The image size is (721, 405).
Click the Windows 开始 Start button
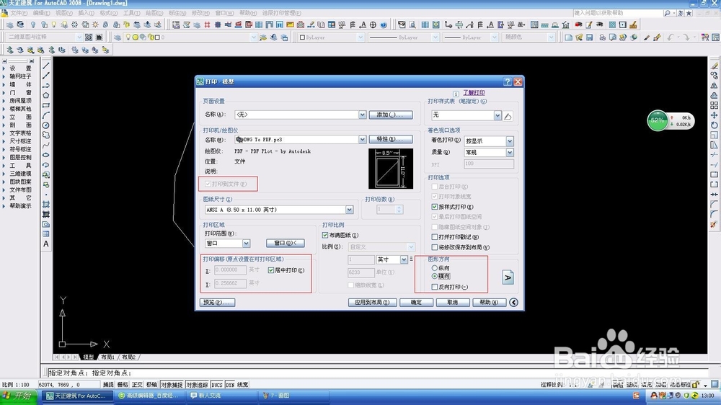click(19, 396)
